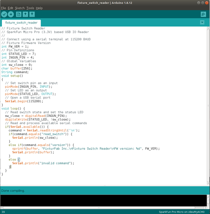Expand the tab options dropdown arrow
Screen dimensions: 210x214
tap(202, 22)
